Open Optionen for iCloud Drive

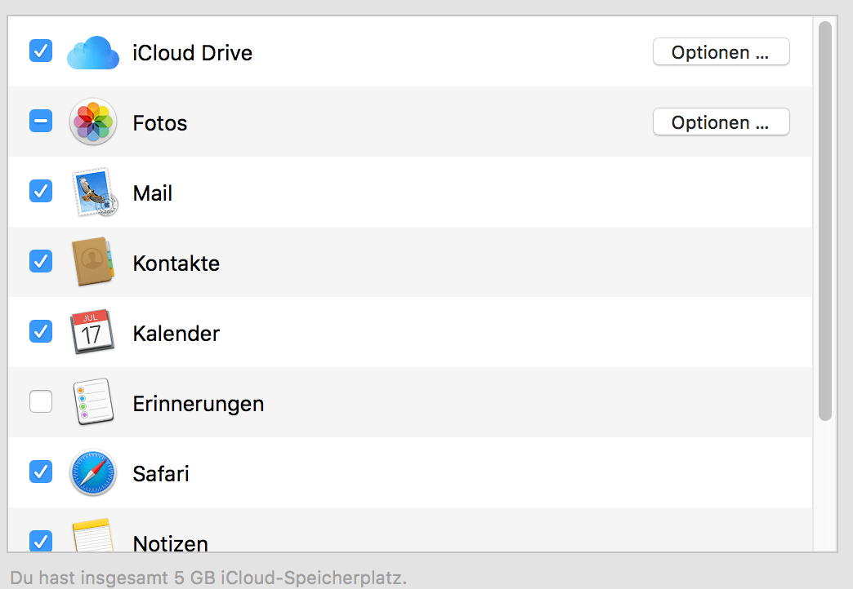pos(721,52)
